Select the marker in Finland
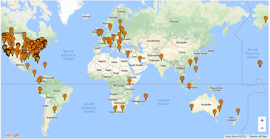This screenshot has height=139, width=270. click(x=120, y=22)
